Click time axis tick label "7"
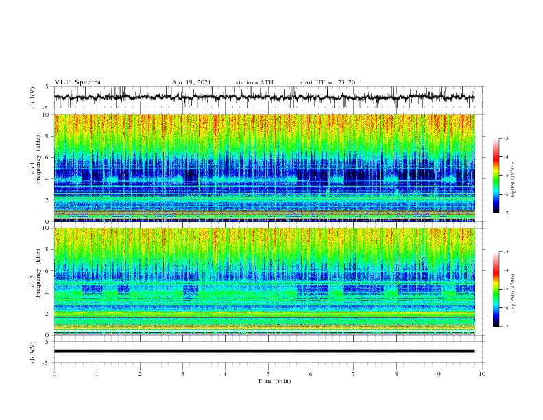The width and height of the screenshot is (543, 420). click(x=354, y=374)
